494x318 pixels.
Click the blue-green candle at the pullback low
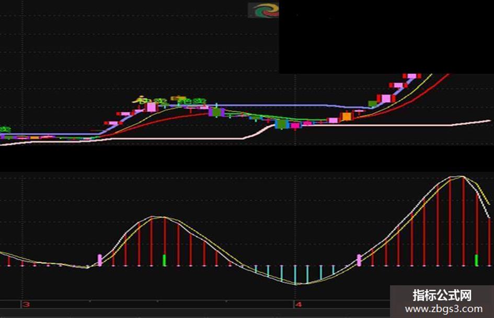click(x=282, y=124)
